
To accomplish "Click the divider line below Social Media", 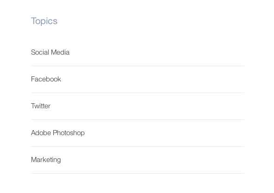I will 138,66.
